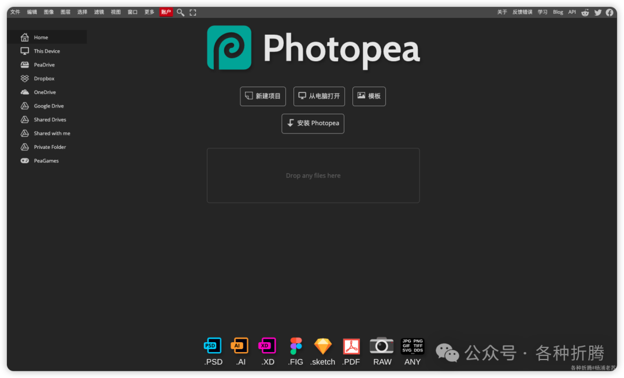Image resolution: width=624 pixels, height=378 pixels.
Task: Click the 新建项目 button
Action: [263, 96]
